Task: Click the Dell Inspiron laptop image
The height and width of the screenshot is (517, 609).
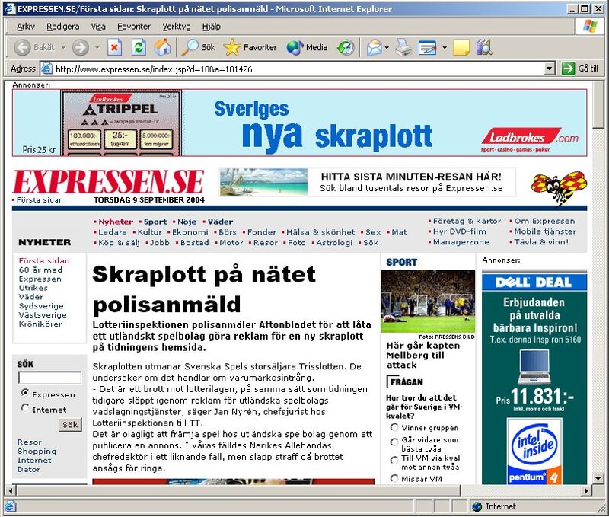Action: (534, 366)
